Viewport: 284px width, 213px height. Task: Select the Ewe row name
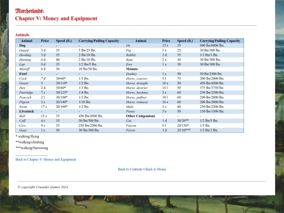coord(129,65)
